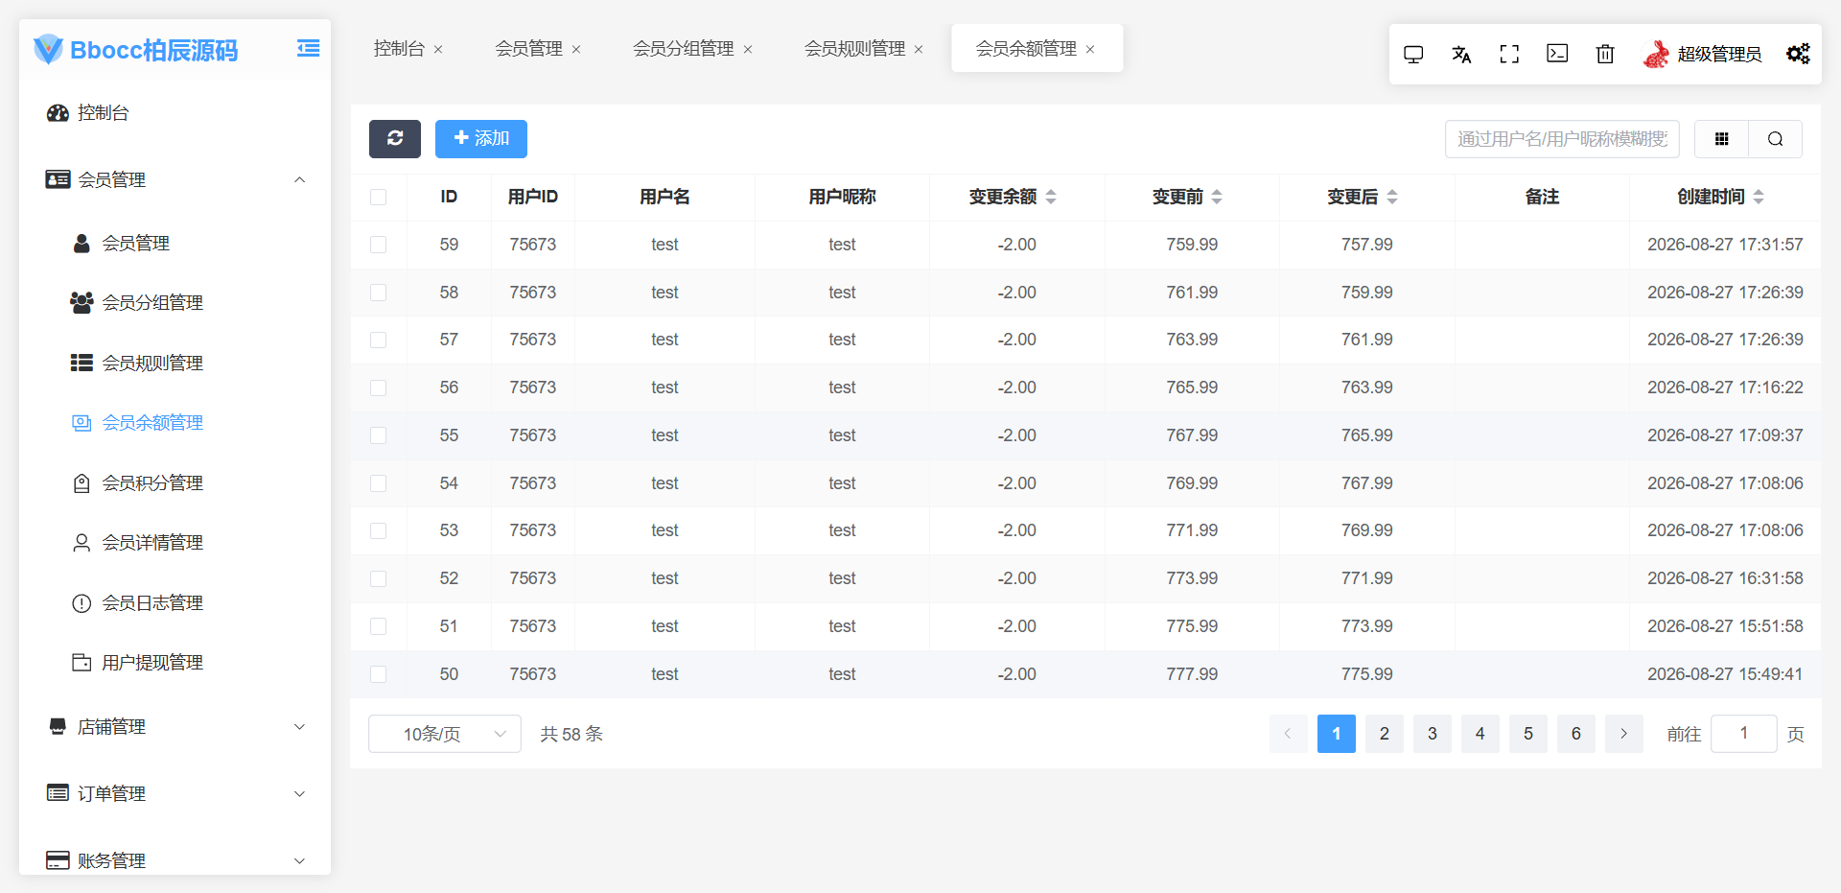
Task: Check the row with ID 59
Action: [379, 245]
